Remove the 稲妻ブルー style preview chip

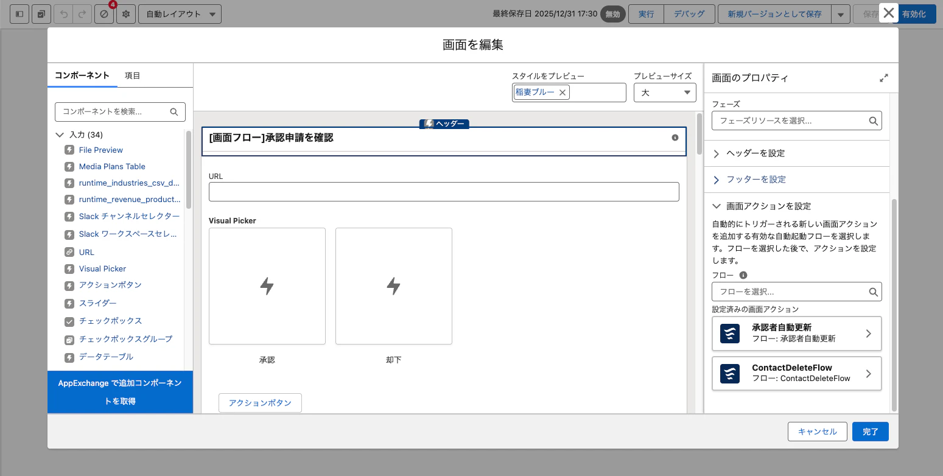562,92
